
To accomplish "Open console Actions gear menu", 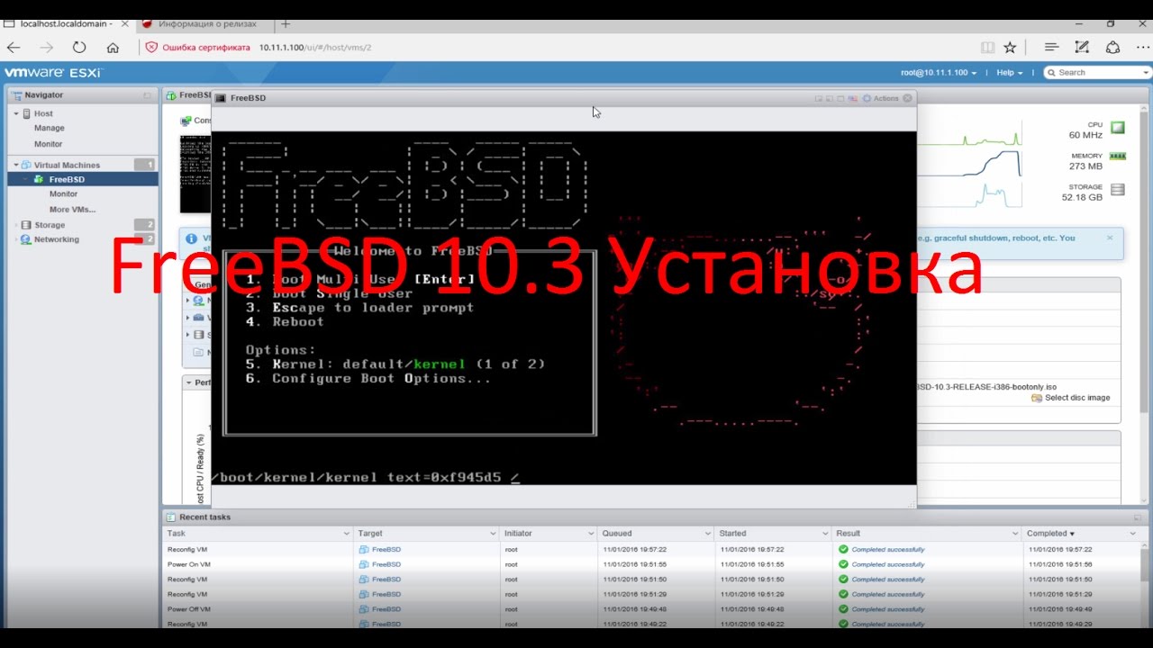I will pos(880,98).
